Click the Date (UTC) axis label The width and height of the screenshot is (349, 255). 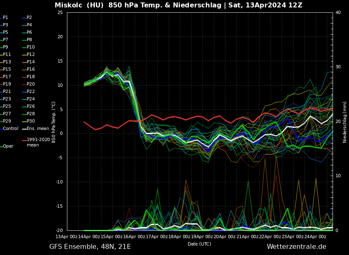199,244
